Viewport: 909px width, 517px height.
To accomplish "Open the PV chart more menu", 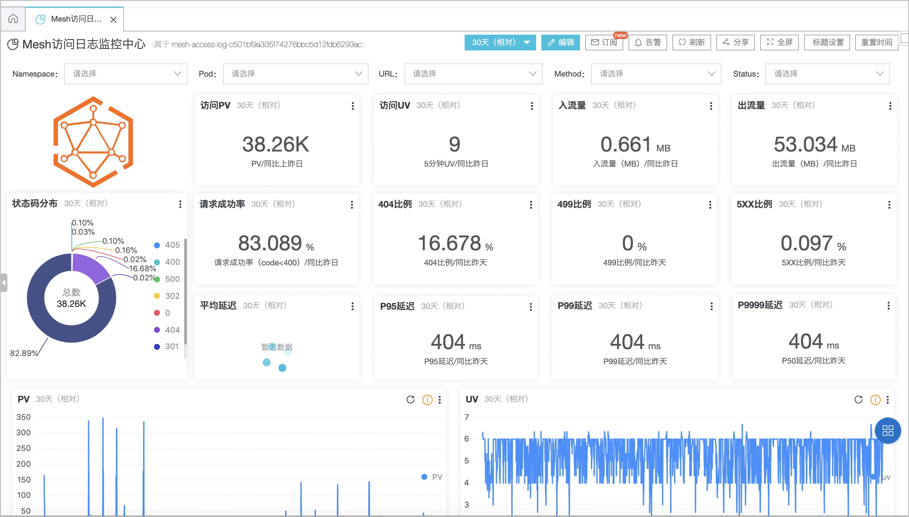I will point(440,400).
